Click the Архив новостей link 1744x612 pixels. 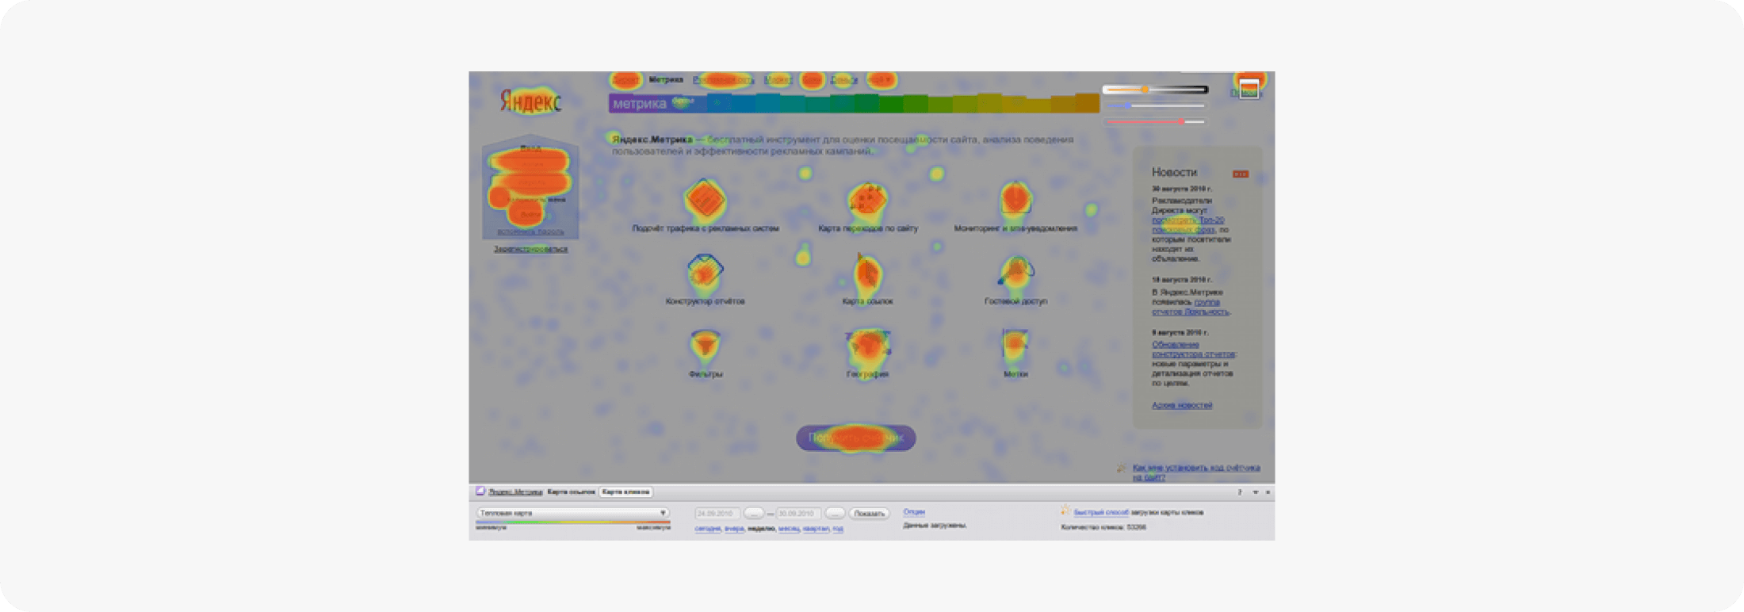[1182, 405]
